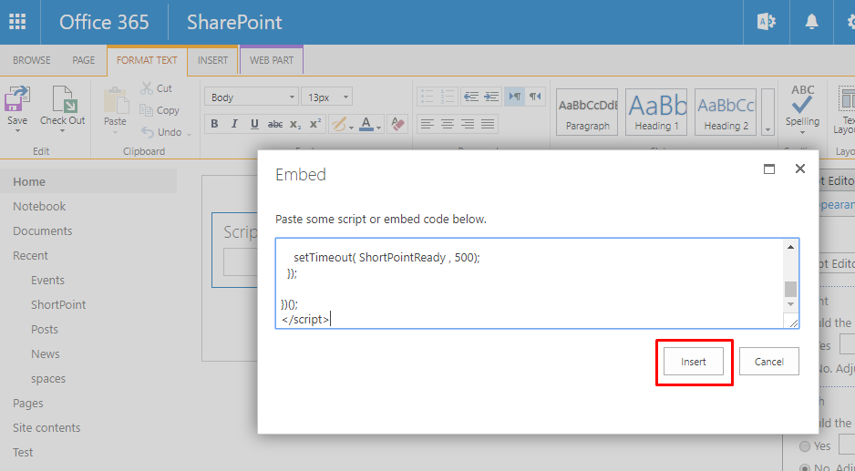Screen dimensions: 855x471
Task: Set right-to-left text direction
Action: click(535, 97)
